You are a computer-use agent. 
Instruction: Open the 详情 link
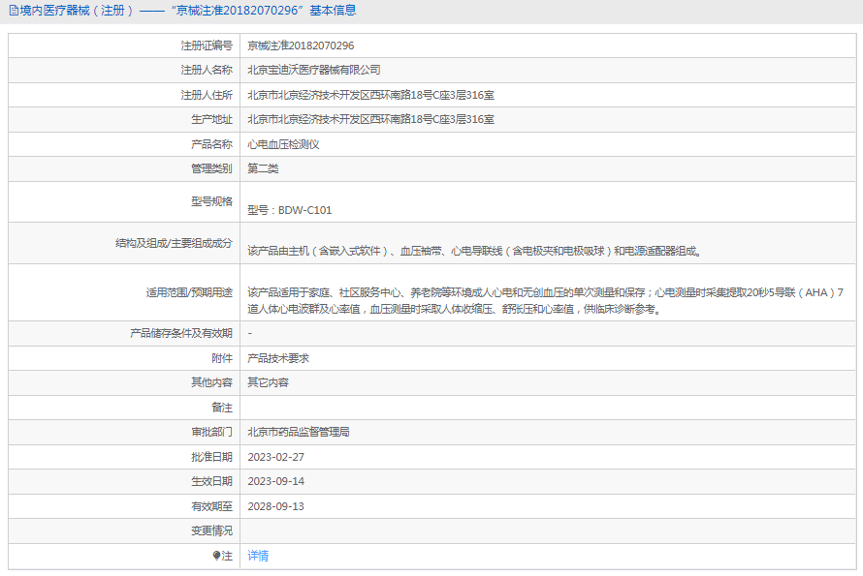click(258, 556)
